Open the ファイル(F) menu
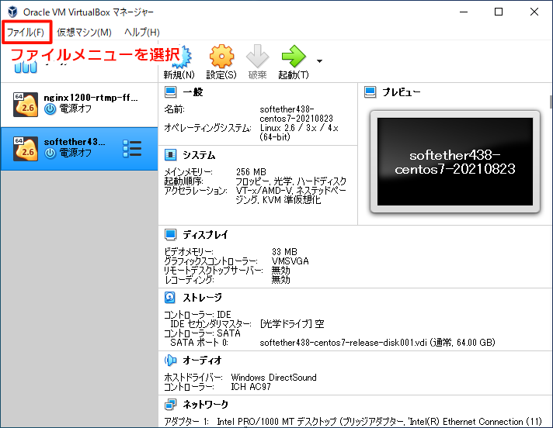The image size is (553, 428). (26, 33)
